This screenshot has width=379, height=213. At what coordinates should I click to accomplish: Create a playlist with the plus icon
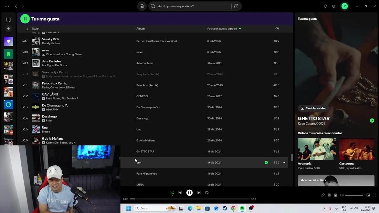[8, 29]
